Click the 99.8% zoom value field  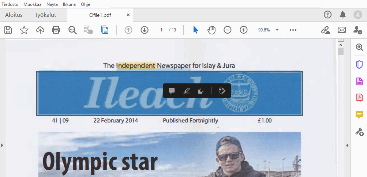tap(264, 30)
